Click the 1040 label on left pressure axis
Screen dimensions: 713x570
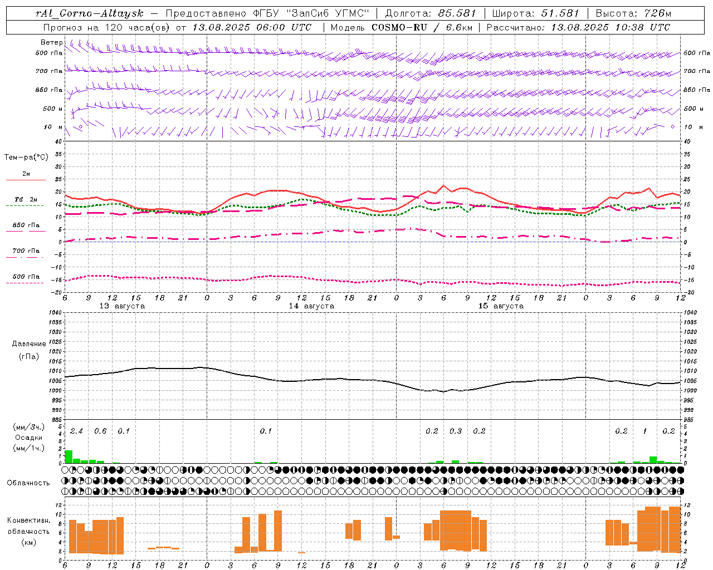(x=54, y=312)
